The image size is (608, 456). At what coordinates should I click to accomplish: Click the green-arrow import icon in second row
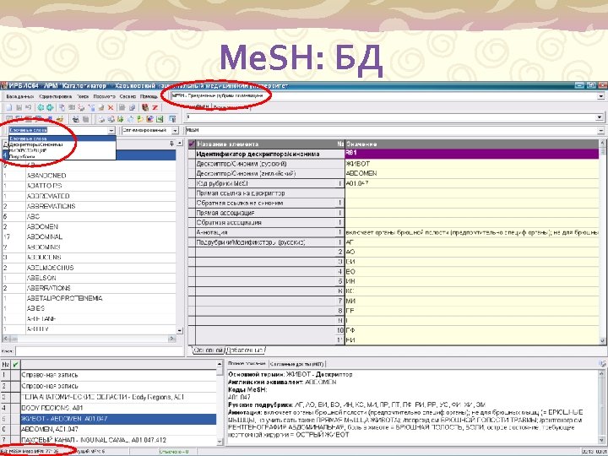120,119
